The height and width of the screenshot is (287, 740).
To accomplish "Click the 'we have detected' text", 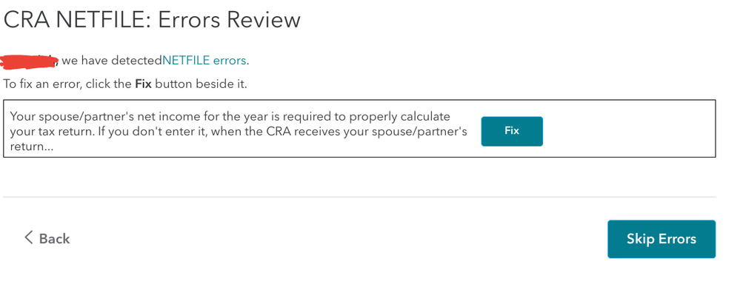I will 113,61.
